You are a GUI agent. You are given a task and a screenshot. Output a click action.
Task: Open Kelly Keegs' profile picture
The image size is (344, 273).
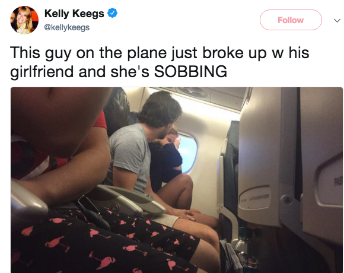coord(24,20)
